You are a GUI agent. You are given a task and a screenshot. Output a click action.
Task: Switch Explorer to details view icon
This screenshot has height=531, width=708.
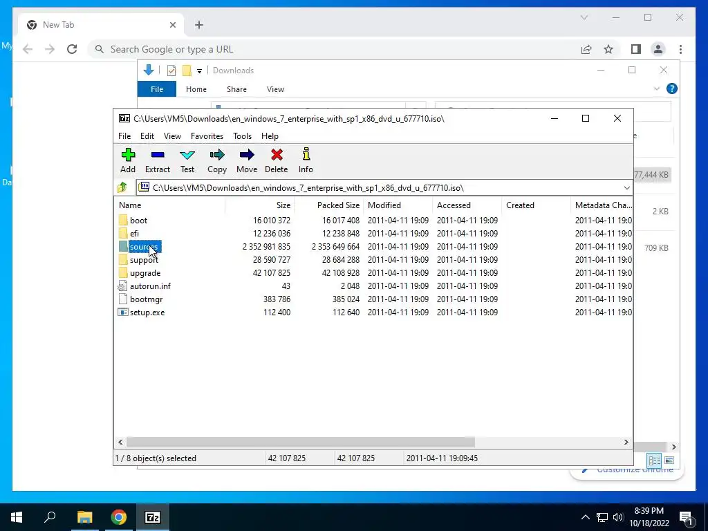pos(654,460)
